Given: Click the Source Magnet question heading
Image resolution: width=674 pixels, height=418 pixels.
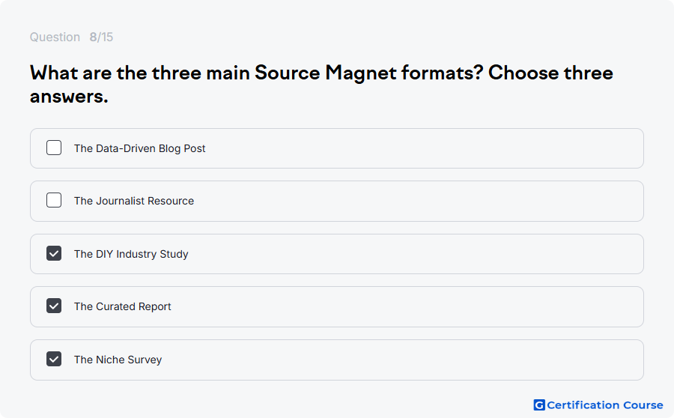Looking at the screenshot, I should coord(321,85).
